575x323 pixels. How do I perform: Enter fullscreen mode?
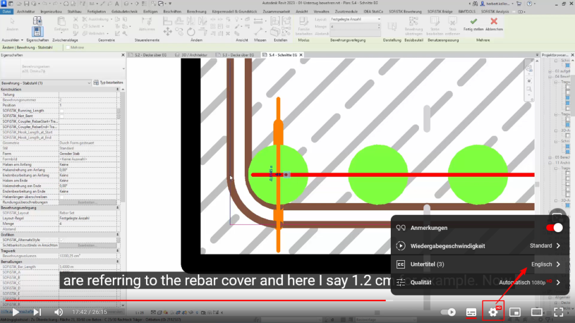[559, 312]
